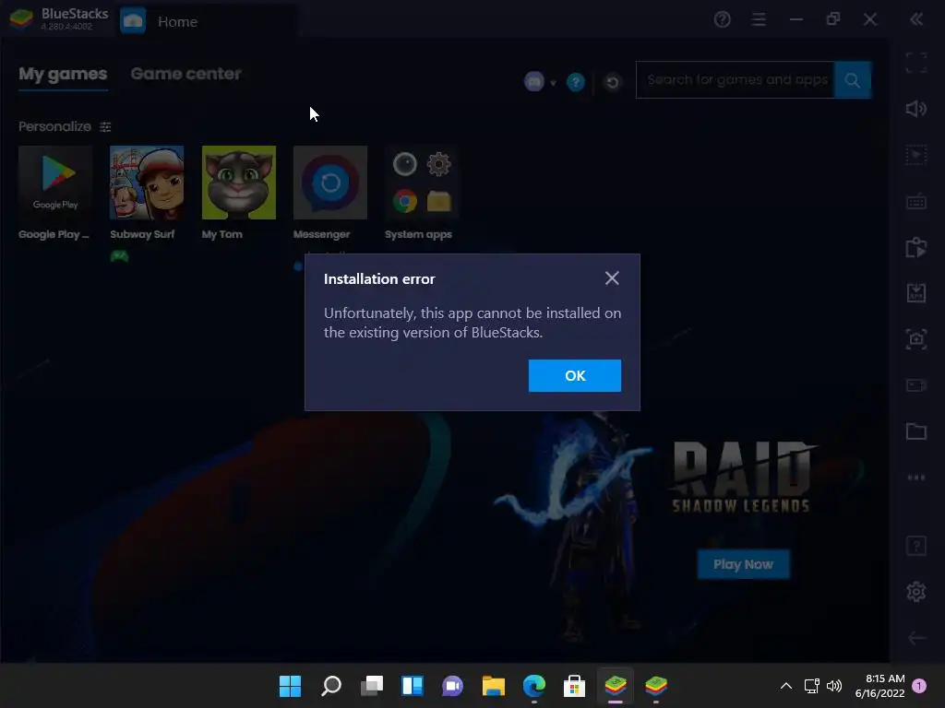This screenshot has height=708, width=945.
Task: Close the Installation error dialog with X
Action: point(612,278)
